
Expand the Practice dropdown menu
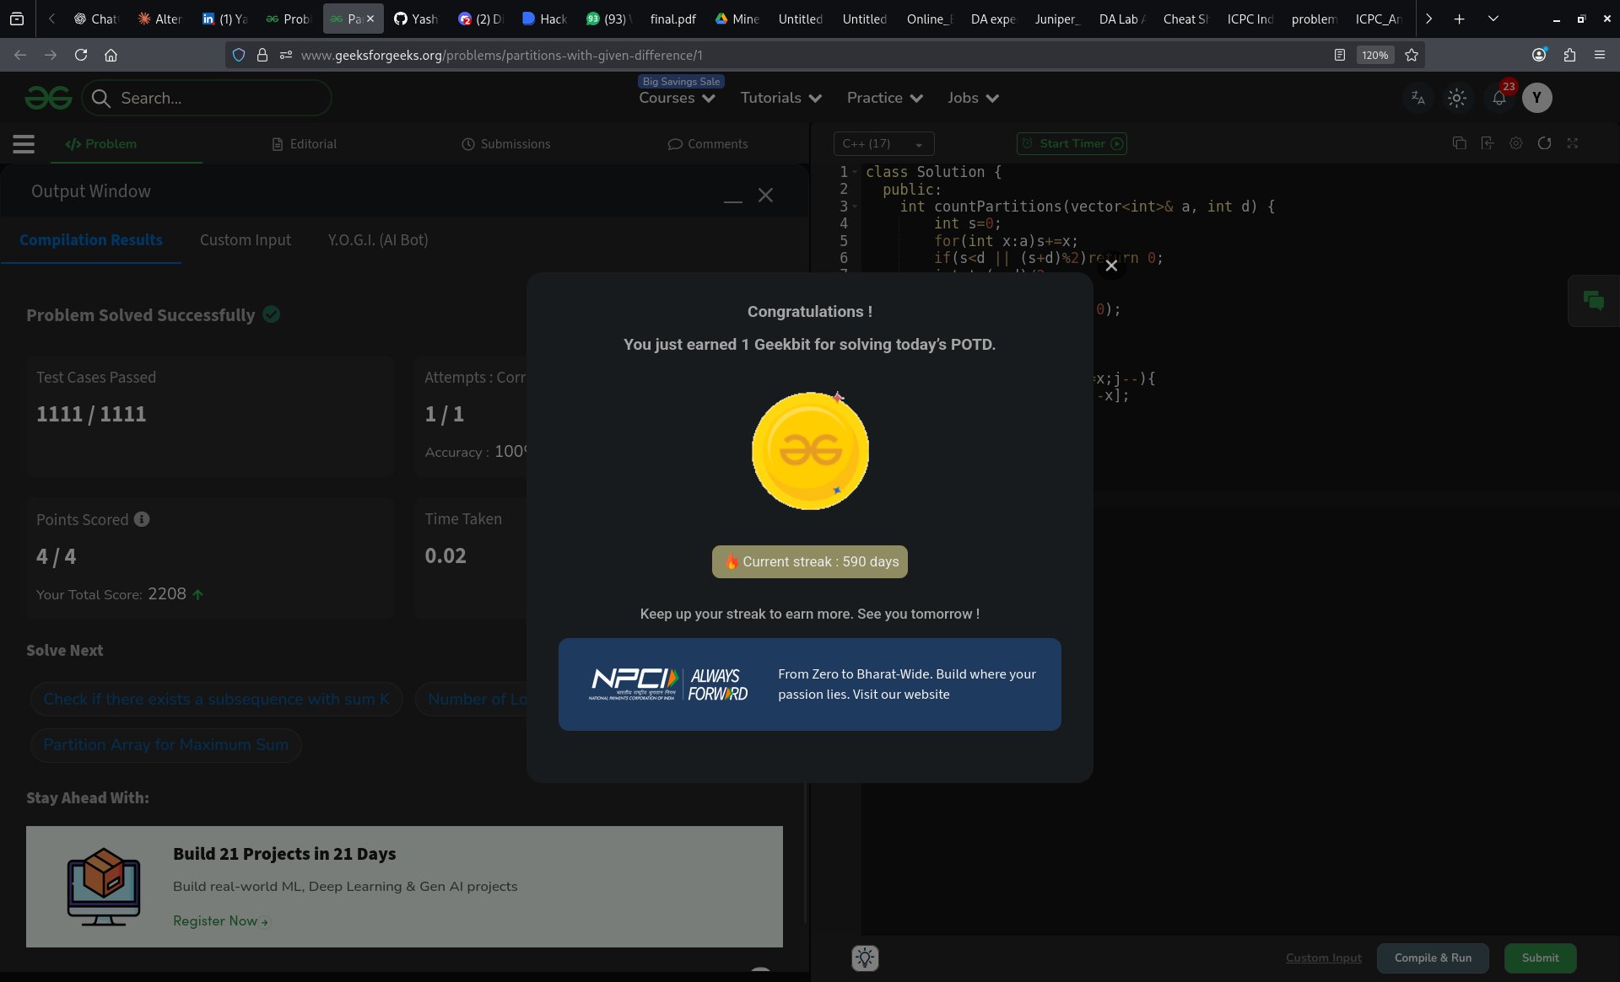coord(884,98)
